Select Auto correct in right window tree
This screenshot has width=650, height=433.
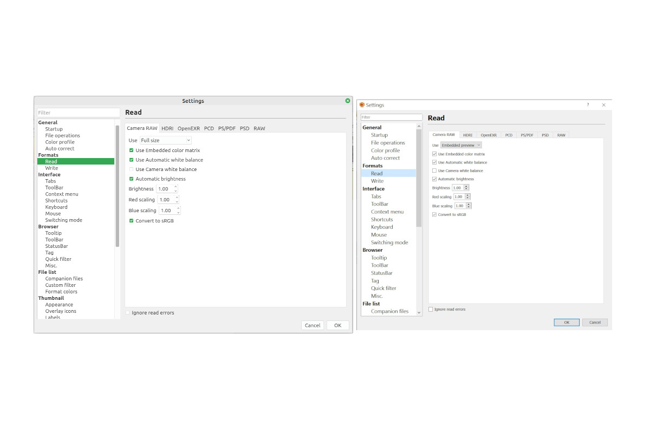[x=385, y=158]
